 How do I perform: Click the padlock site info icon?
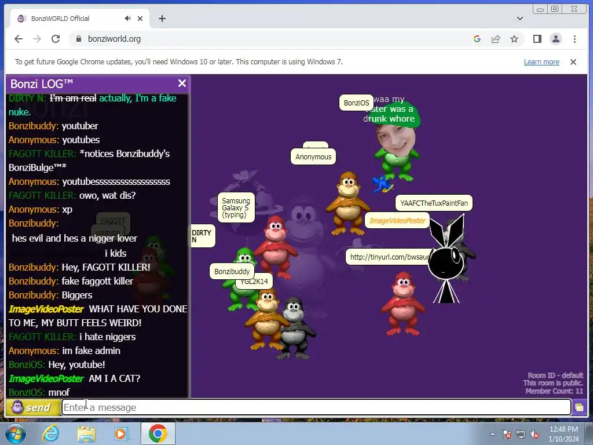pos(79,39)
